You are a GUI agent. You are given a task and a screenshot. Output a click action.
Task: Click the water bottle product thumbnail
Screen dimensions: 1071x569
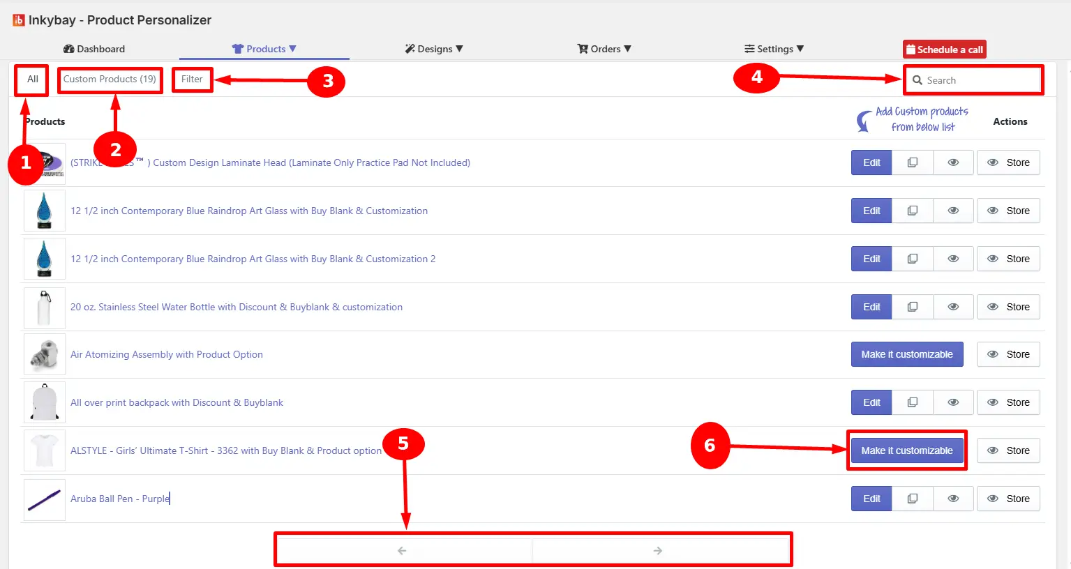(45, 307)
